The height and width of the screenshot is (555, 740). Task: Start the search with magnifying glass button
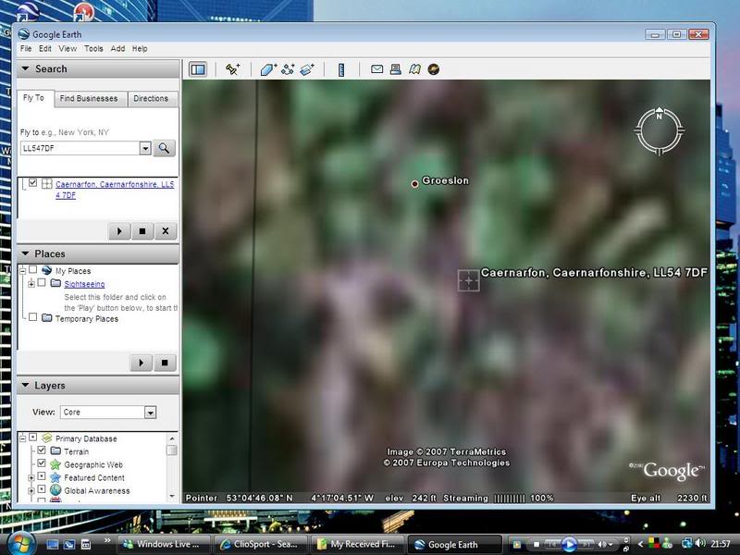coord(164,148)
